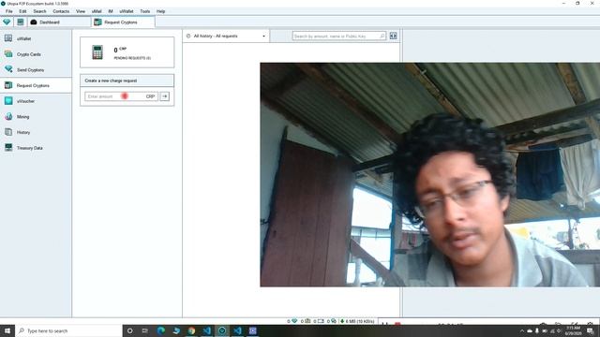Click the pending requests calculator card
The width and height of the screenshot is (600, 337).
127,52
